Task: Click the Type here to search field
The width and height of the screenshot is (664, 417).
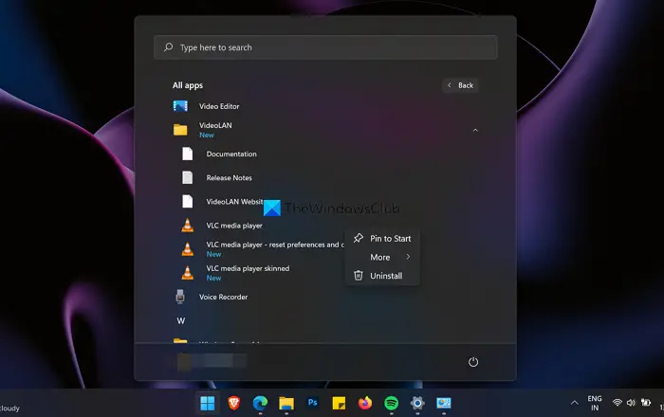Action: tap(325, 47)
